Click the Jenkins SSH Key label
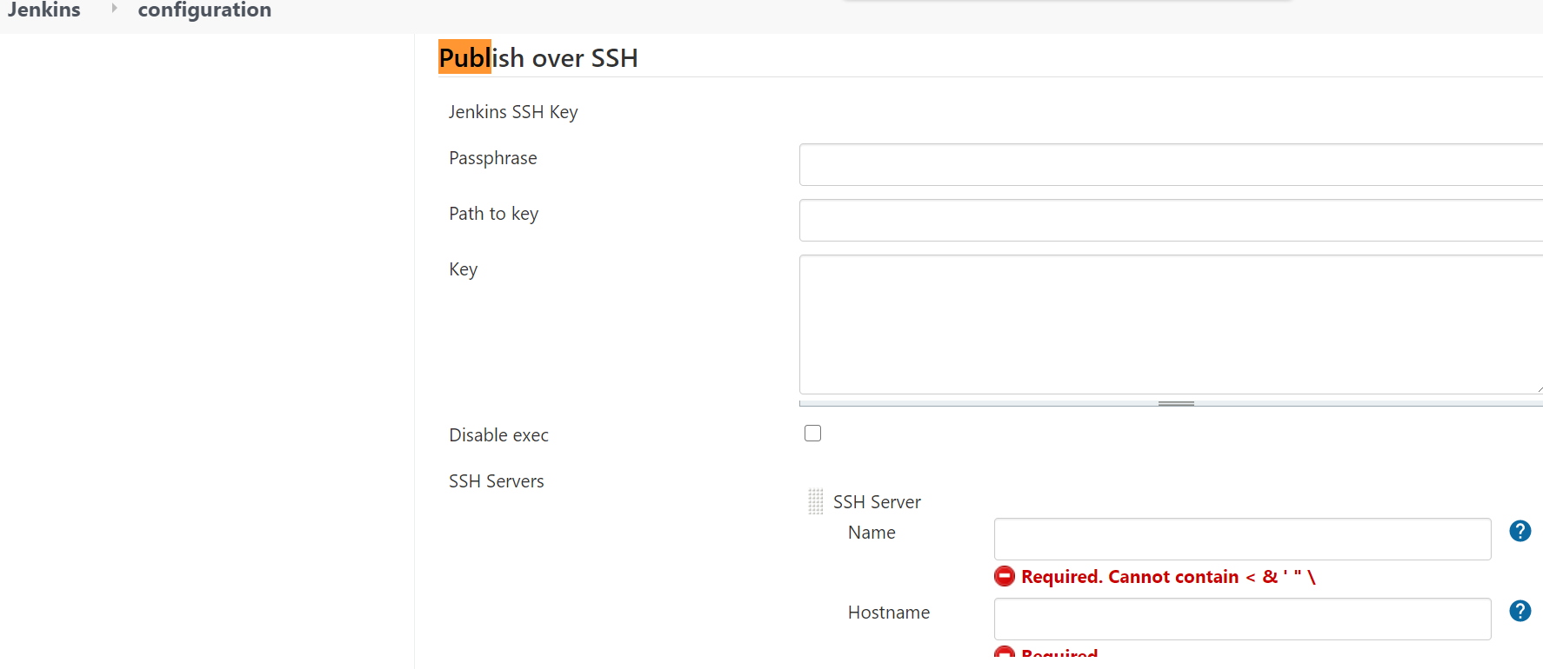 click(x=513, y=112)
